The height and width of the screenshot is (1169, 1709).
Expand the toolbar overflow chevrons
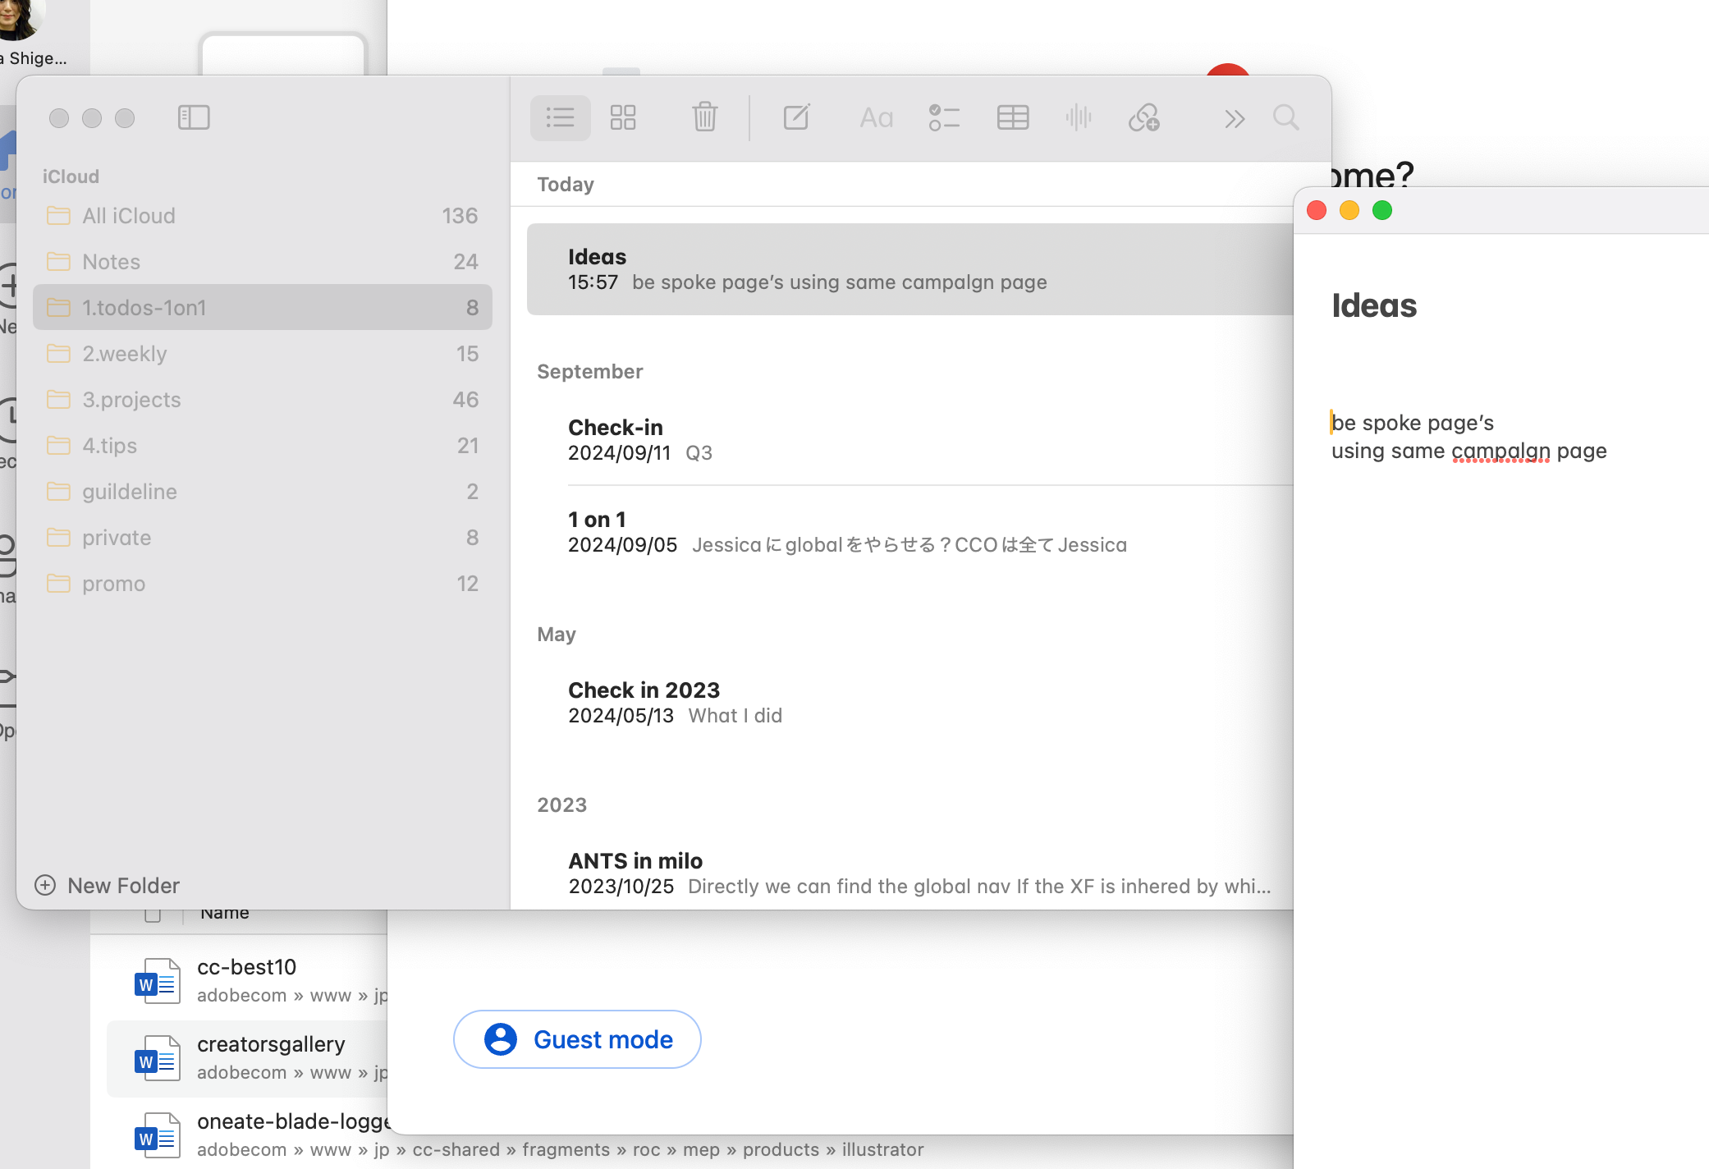click(1234, 119)
